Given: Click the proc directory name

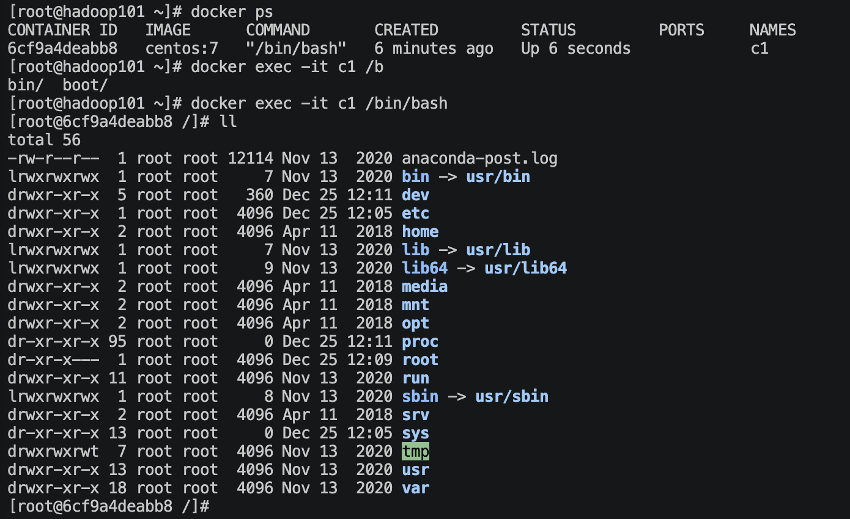Looking at the screenshot, I should click(x=420, y=342).
